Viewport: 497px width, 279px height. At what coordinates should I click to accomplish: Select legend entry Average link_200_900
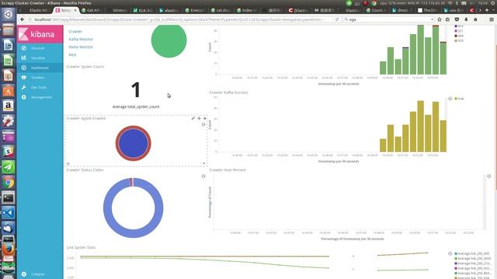coord(472,253)
